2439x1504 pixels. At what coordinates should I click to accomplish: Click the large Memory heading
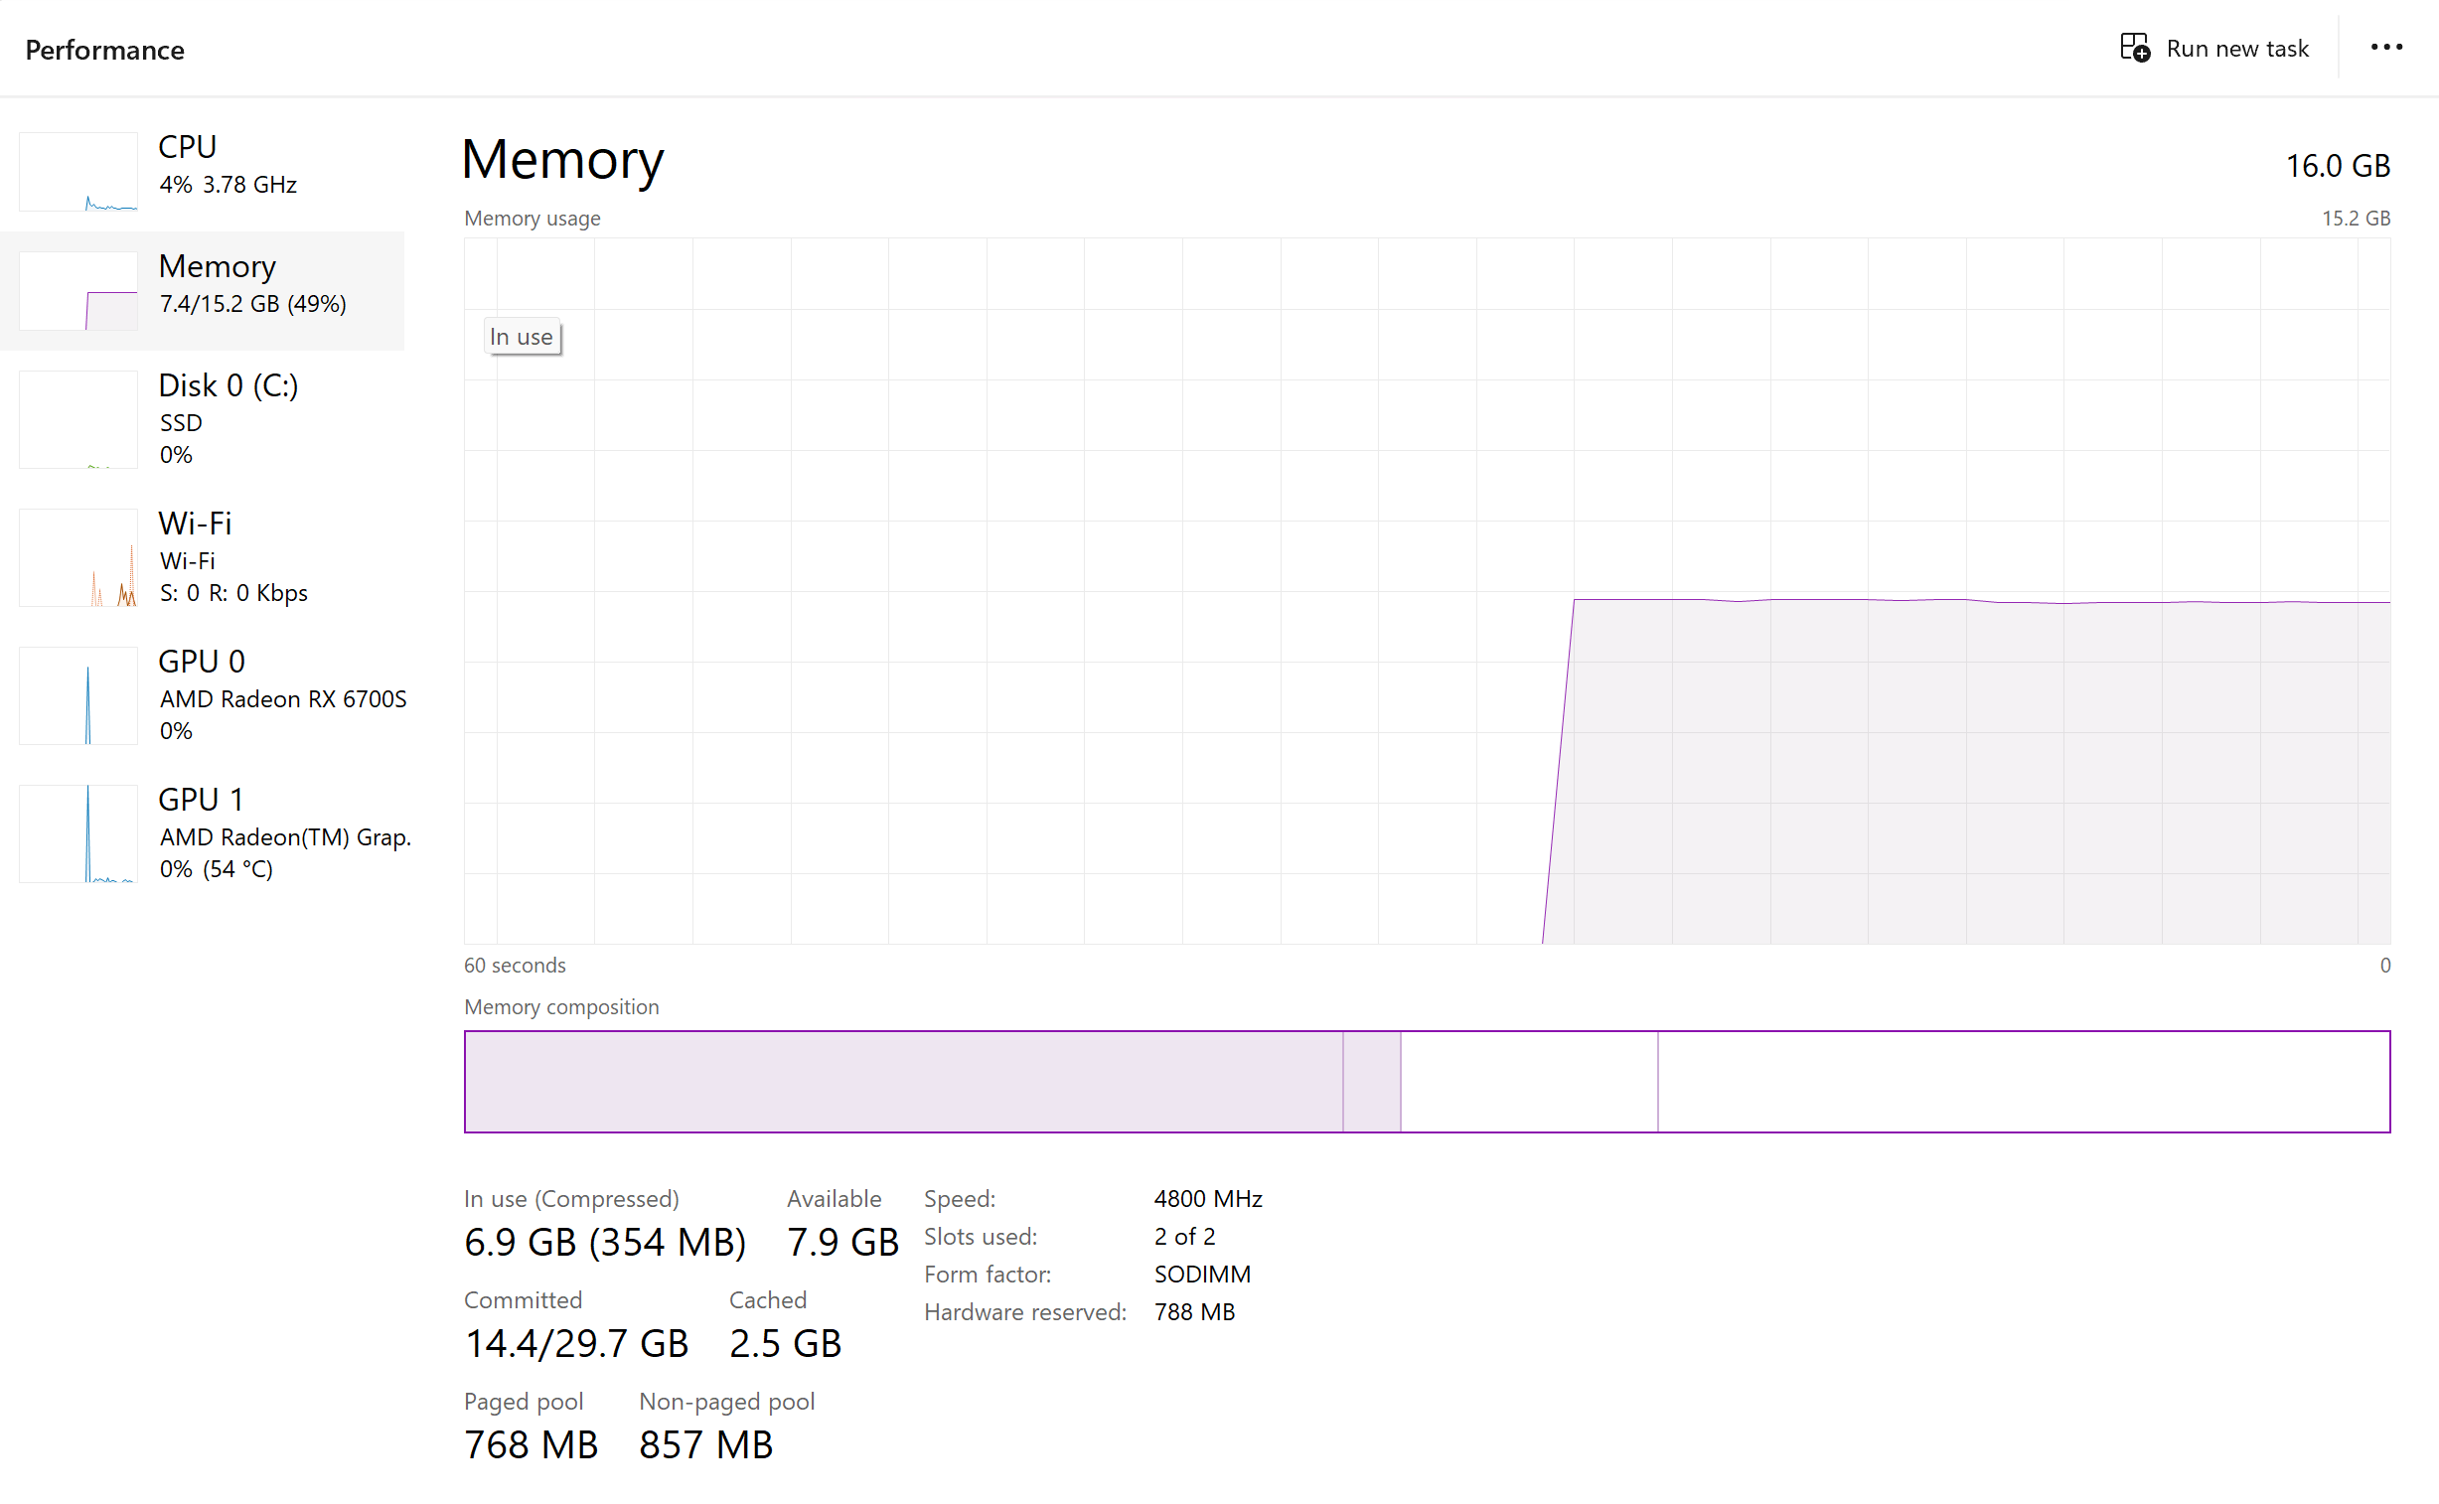coord(563,159)
